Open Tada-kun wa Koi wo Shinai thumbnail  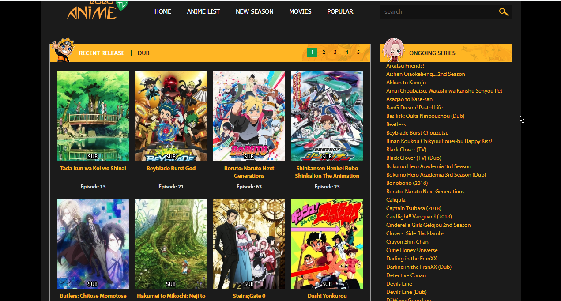click(93, 116)
